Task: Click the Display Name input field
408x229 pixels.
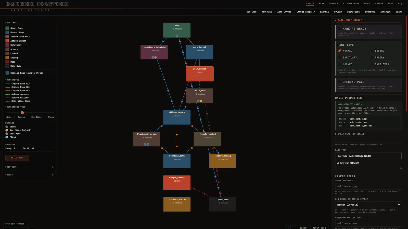Action: pyautogui.click(x=368, y=139)
